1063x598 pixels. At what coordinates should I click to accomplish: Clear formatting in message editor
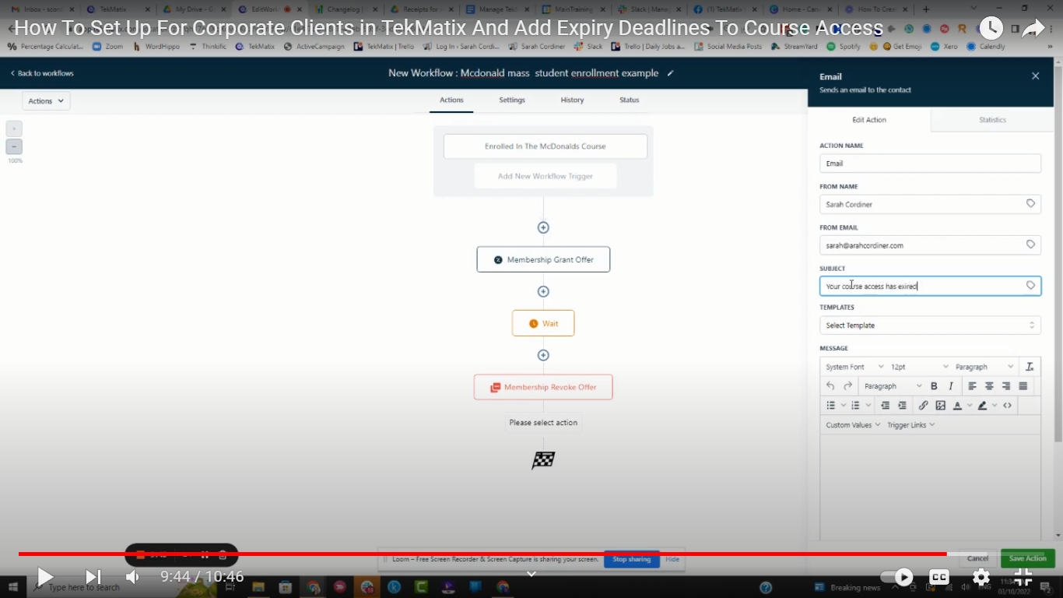(1030, 367)
